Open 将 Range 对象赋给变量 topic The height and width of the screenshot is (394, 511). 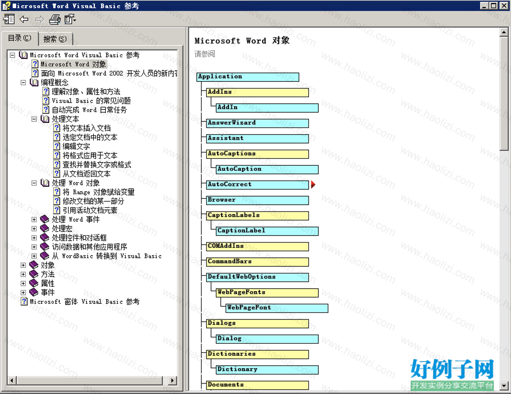coord(98,192)
